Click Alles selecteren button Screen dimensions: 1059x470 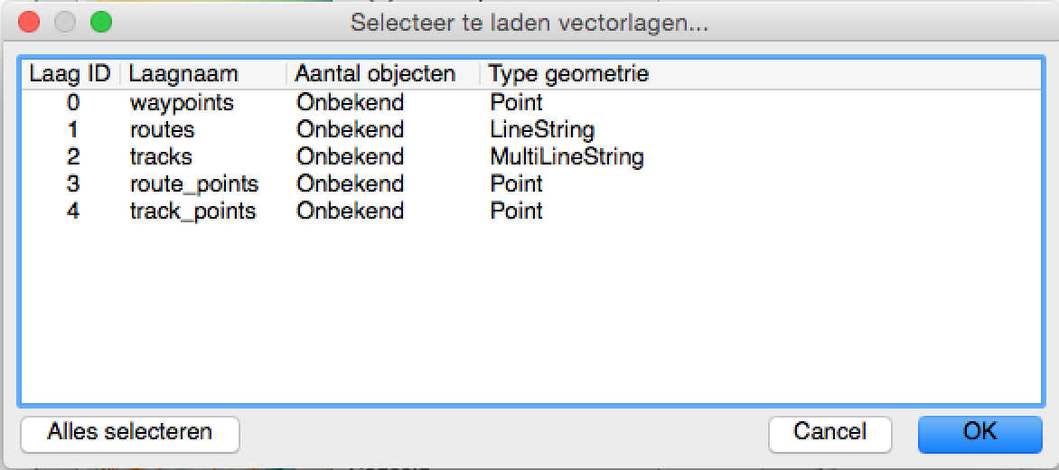tap(129, 433)
